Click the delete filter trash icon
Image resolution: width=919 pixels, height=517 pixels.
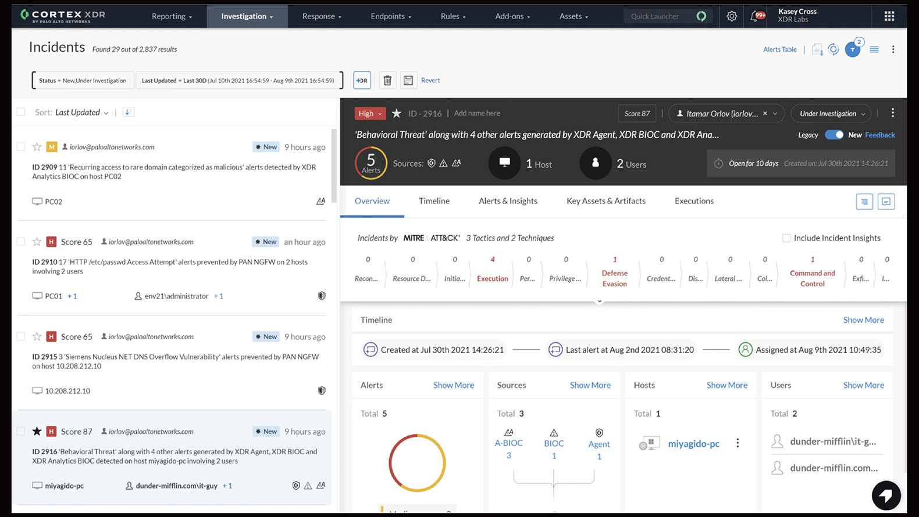click(387, 80)
